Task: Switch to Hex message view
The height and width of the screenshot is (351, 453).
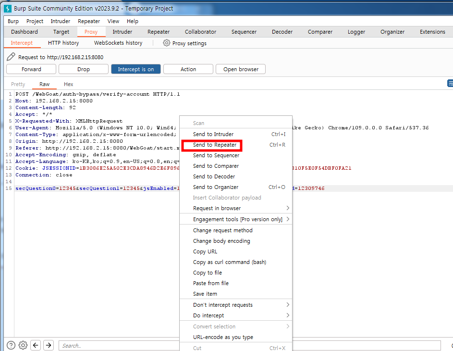Action: [69, 84]
